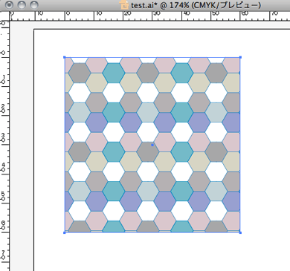Zoom the test.ai window with the third title-bar button
The image size is (290, 271).
(x=34, y=4)
